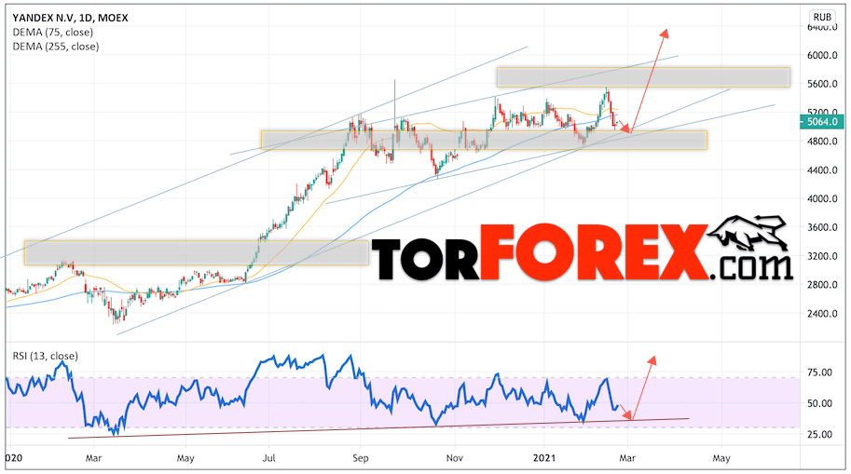
Task: Click the 3200.0 price axis label
Action: [x=822, y=256]
